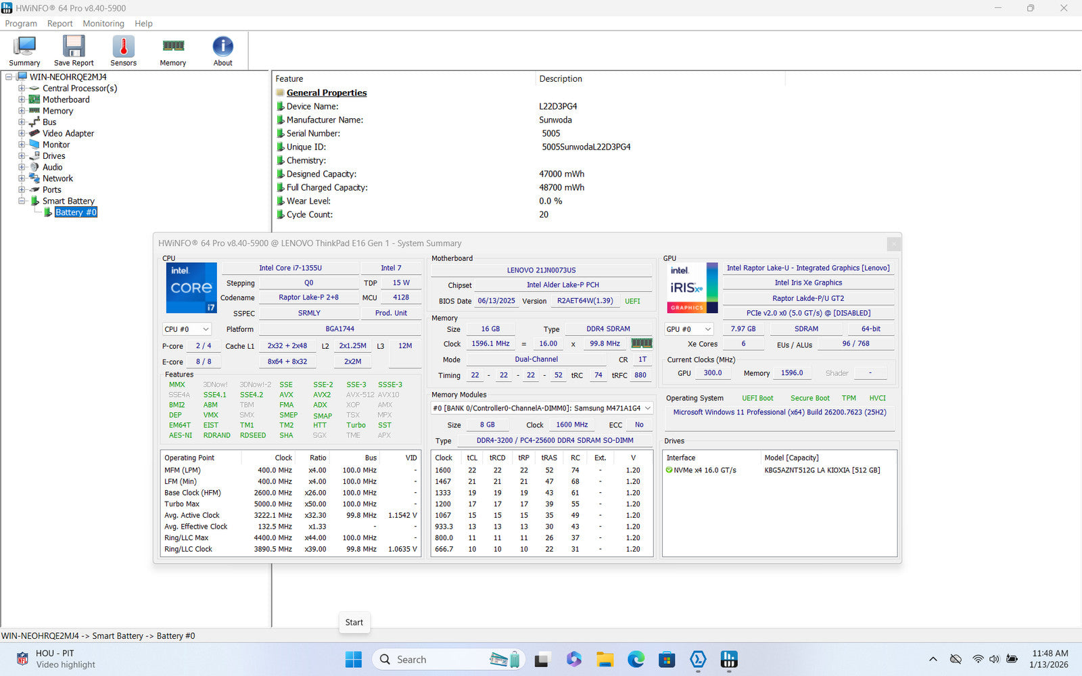Viewport: 1082px width, 676px height.
Task: Click the taskbar Search box
Action: [x=433, y=659]
